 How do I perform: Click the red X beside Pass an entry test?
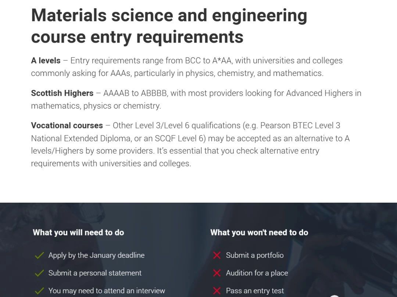pos(217,291)
